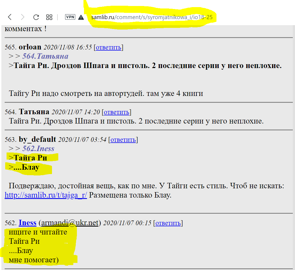Screen dimensions: 295x270
Task: Reply to by_default's comment 563
Action: [x=123, y=140]
